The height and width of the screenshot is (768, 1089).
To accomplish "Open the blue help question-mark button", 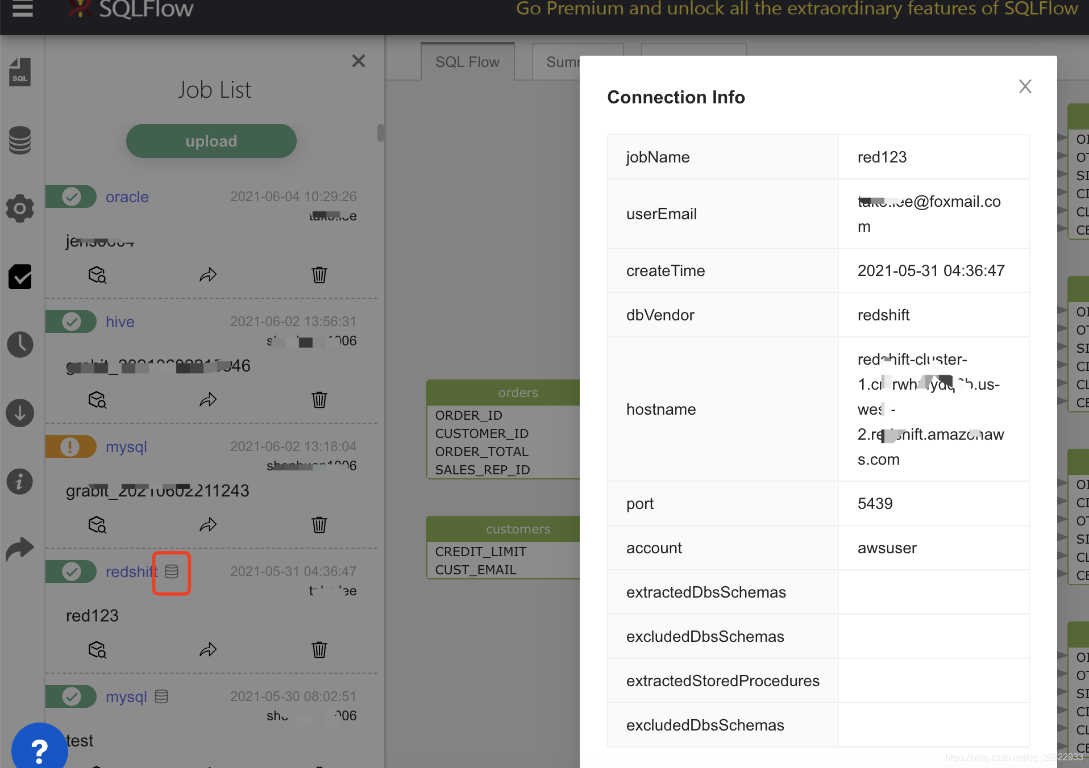I will click(x=39, y=748).
